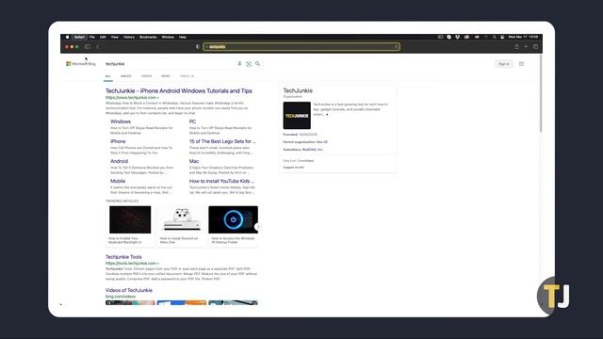Open the Windows sitelink
Viewport: 603px width, 339px height.
point(121,121)
